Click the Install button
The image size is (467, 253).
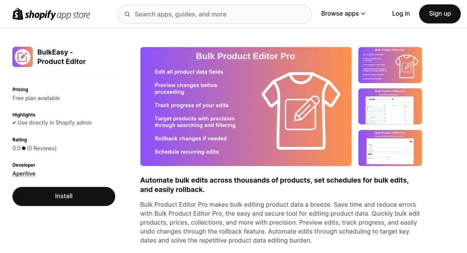63,196
